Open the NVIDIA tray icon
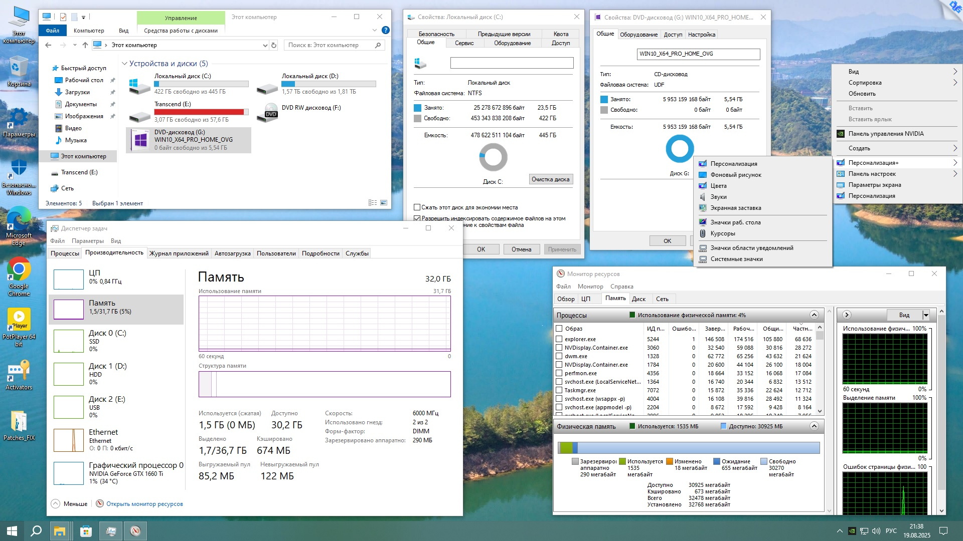The image size is (963, 541). click(x=851, y=531)
